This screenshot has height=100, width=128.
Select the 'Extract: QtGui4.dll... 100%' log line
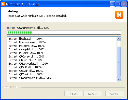pyautogui.click(x=25, y=60)
